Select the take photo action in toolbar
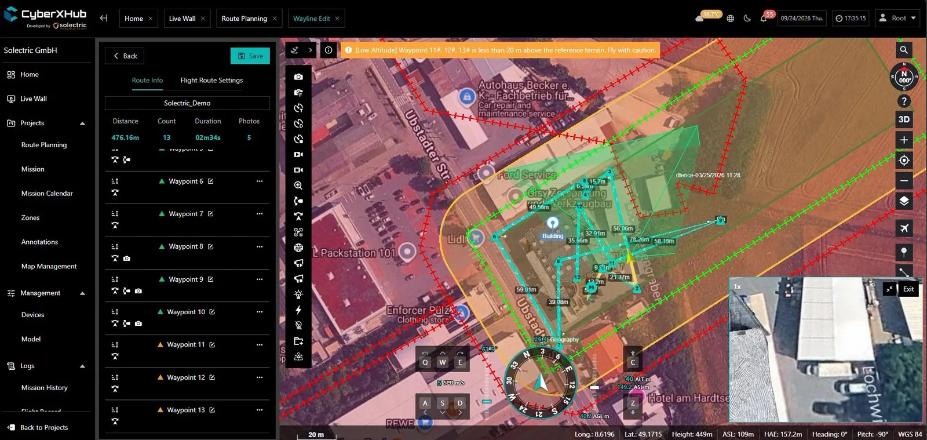The image size is (927, 440). pyautogui.click(x=298, y=77)
